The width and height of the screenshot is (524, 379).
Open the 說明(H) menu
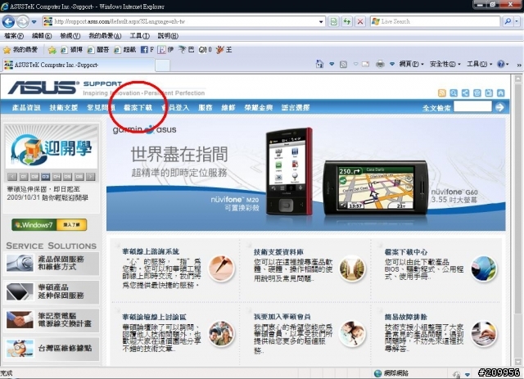[x=168, y=36]
